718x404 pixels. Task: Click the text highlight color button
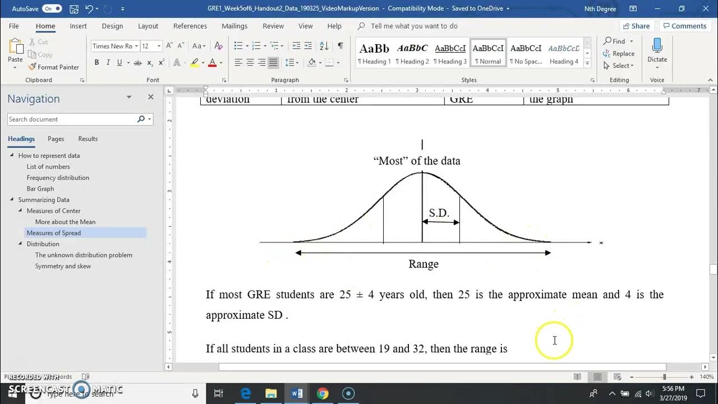tap(194, 62)
